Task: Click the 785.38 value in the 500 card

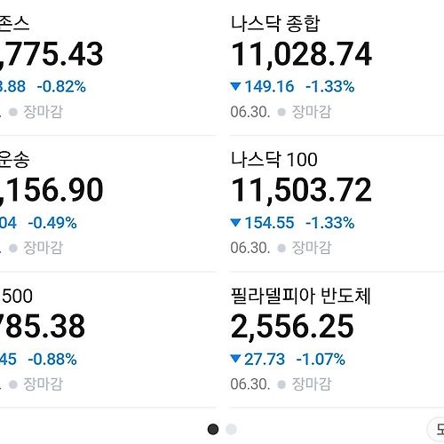Action: (x=43, y=326)
